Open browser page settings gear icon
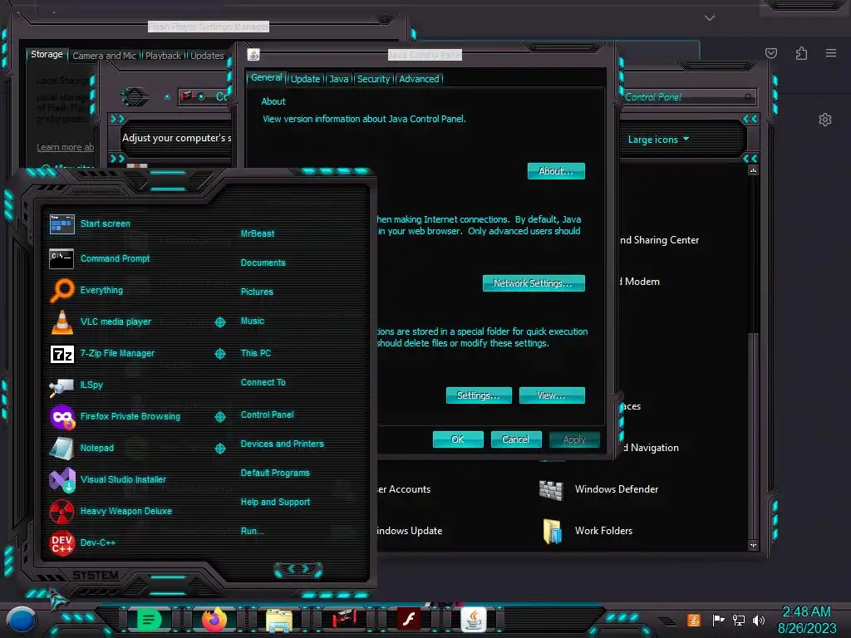This screenshot has width=851, height=638. pos(825,120)
